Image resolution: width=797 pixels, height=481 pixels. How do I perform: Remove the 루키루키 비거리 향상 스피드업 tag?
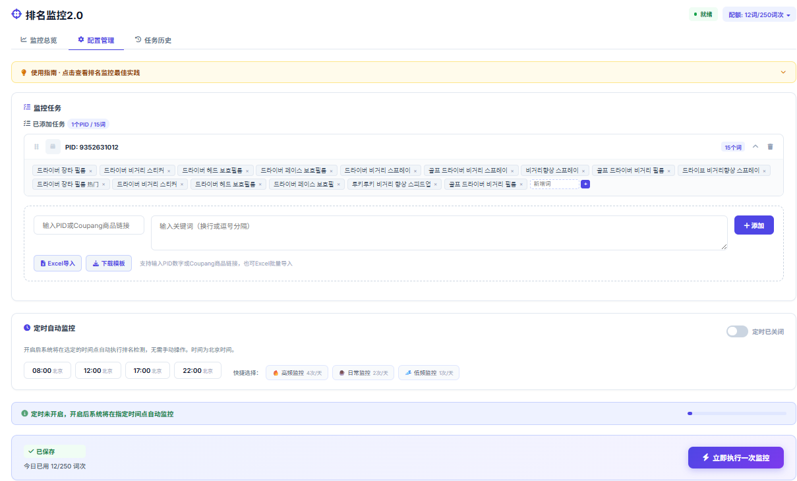(x=436, y=184)
